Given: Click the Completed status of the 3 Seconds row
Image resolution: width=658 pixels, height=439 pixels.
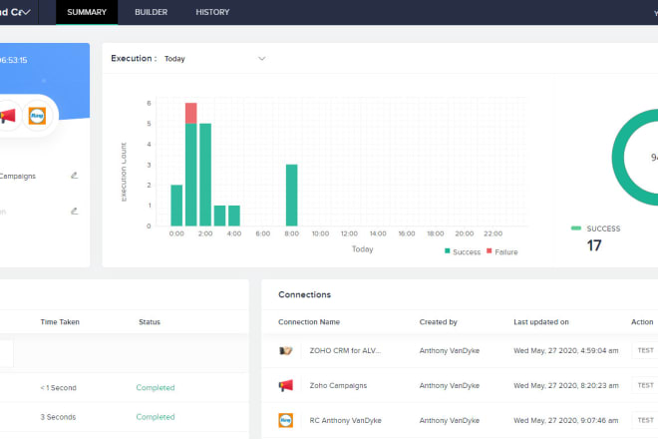Looking at the screenshot, I should [156, 417].
